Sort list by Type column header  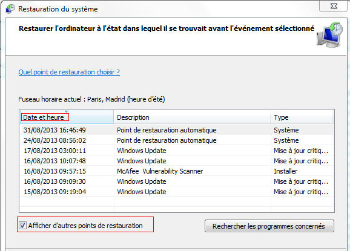click(302, 117)
